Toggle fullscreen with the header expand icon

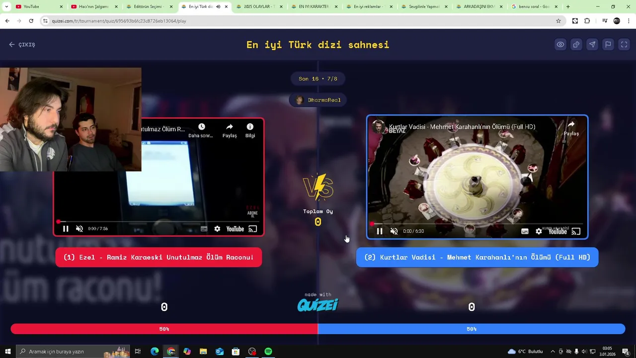coord(624,44)
